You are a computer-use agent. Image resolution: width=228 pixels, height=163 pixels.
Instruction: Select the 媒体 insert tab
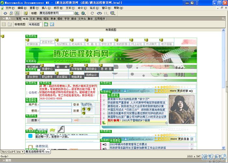(x=74, y=19)
